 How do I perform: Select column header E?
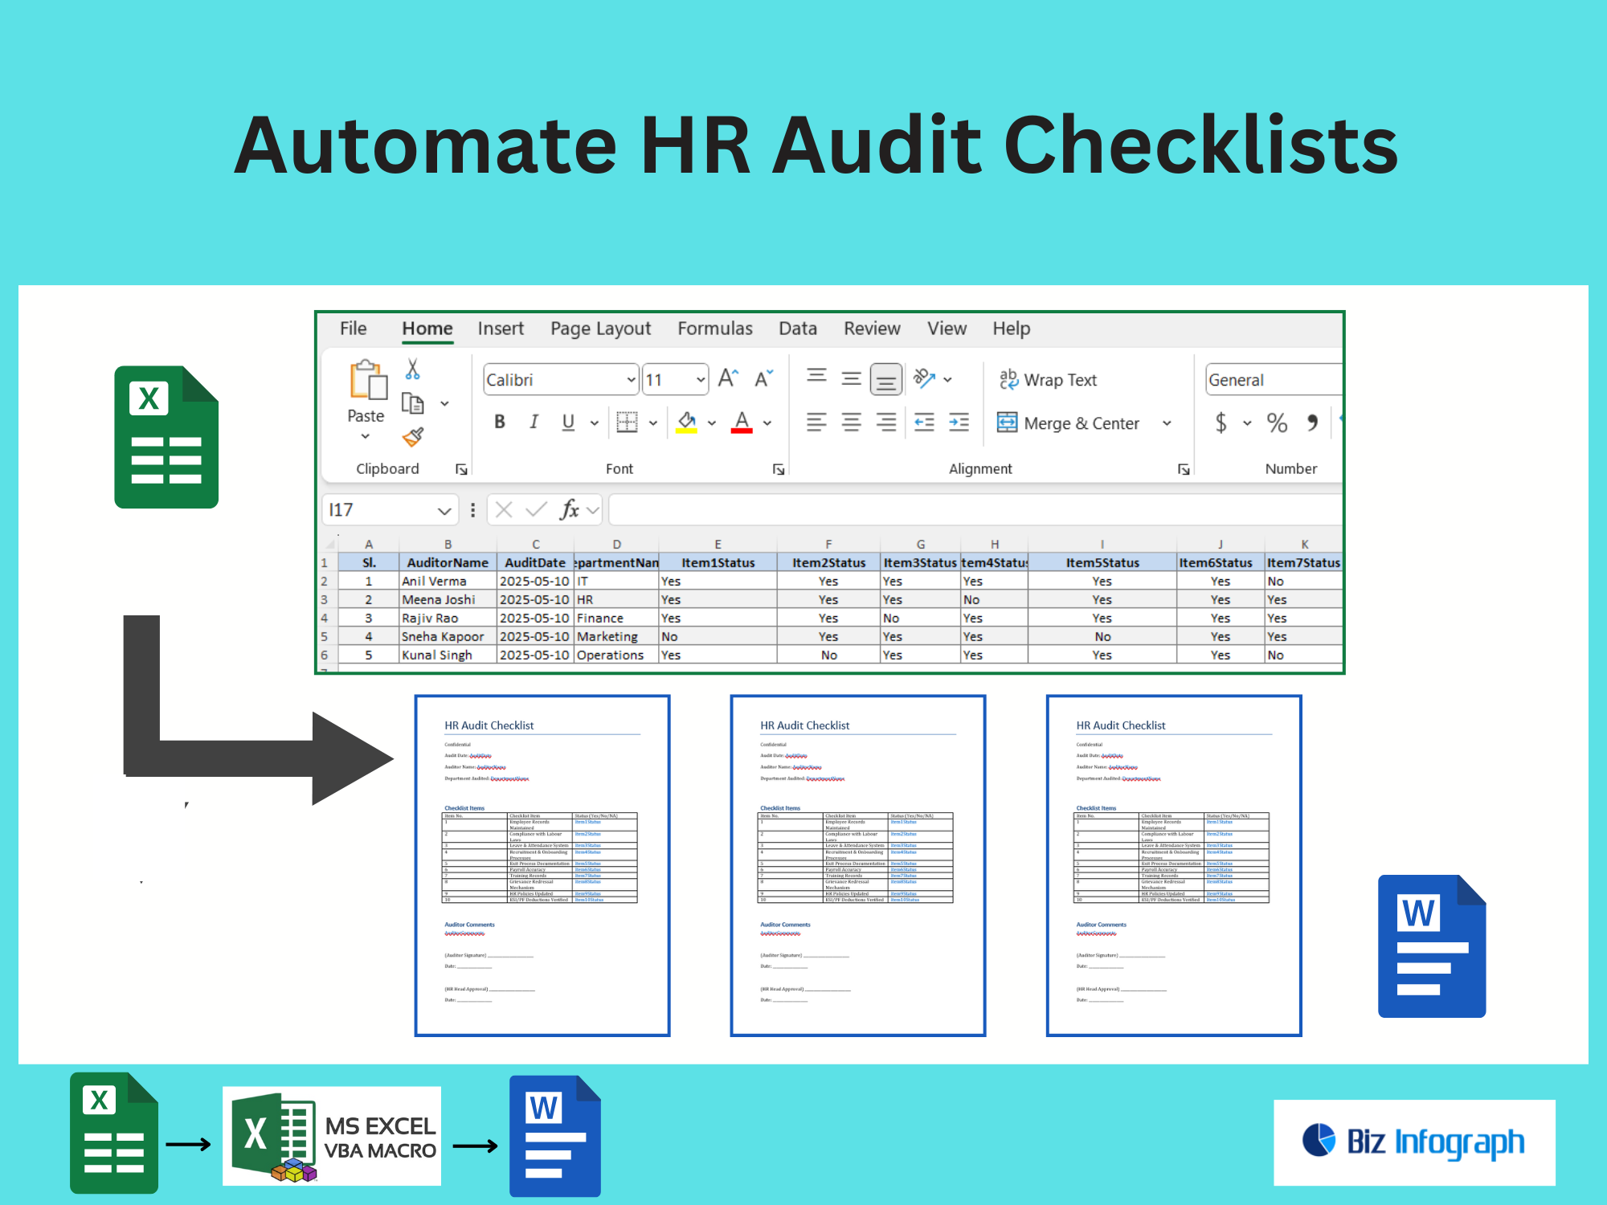(718, 544)
